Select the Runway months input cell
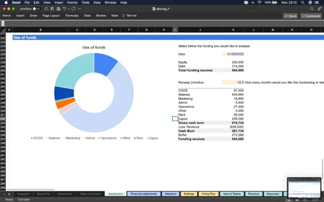Image resolution: width=324 pixels, height=202 pixels. pos(233,82)
